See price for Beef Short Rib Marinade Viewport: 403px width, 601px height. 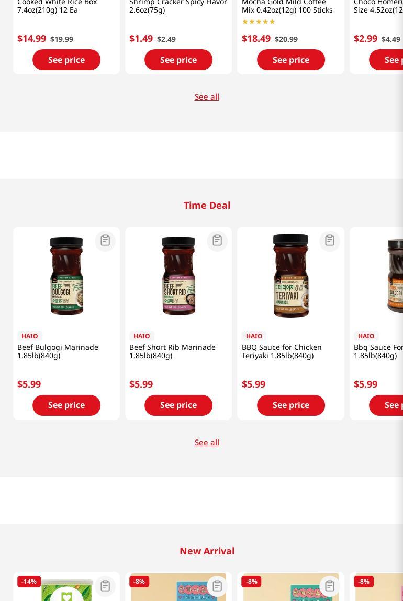tap(178, 405)
